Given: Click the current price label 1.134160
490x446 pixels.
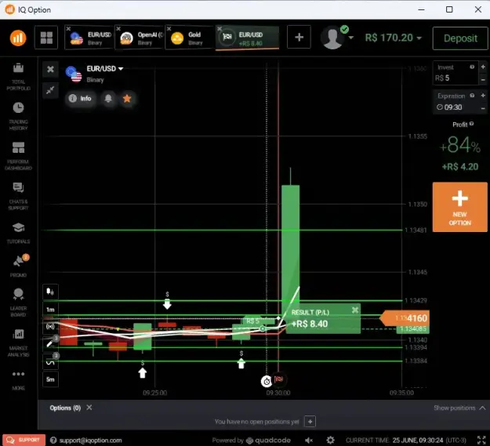Looking at the screenshot, I should click(x=405, y=318).
